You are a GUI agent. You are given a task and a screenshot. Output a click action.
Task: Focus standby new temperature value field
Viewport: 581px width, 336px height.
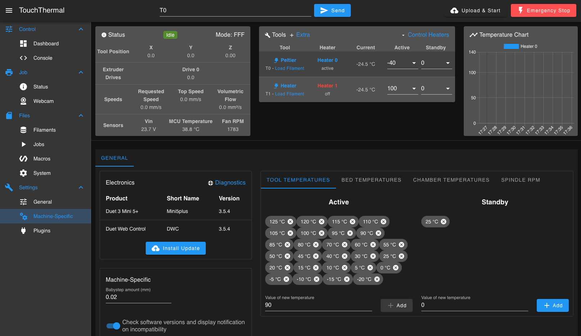coord(475,305)
